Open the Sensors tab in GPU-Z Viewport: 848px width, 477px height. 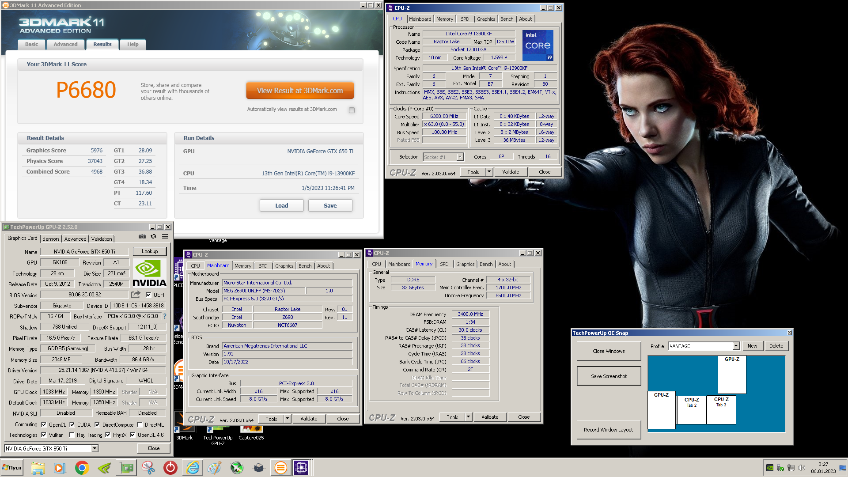coord(51,238)
